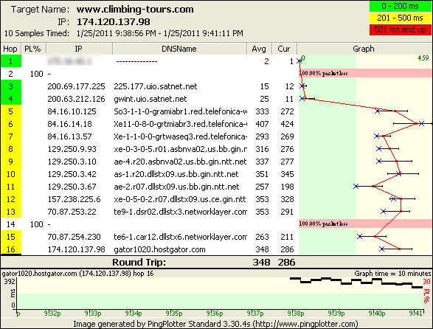Click DNS name te6-1.car12.dllstx6.networklayer
Image resolution: width=433 pixels, height=329 pixels.
[180, 237]
